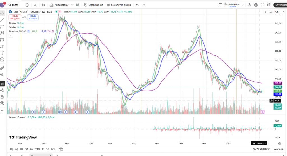This screenshot has height=156, width=287.
Task: Select the layout square icon
Action: coord(220,5)
